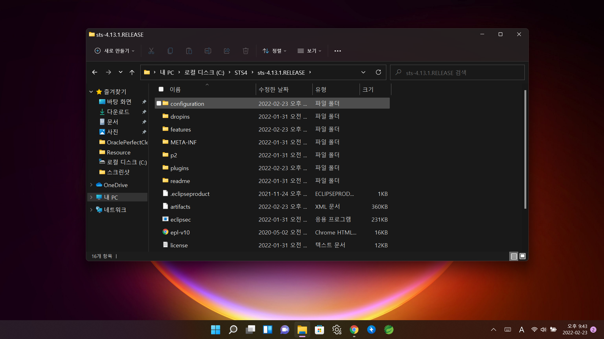This screenshot has height=339, width=604.
Task: Click the Paste clipboard icon
Action: click(189, 51)
